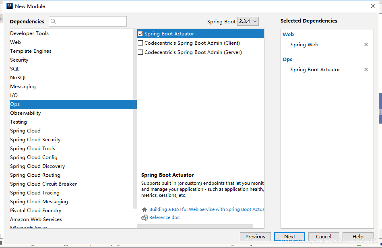The height and width of the screenshot is (248, 382).
Task: Click the search magnifier icon
Action: tap(53, 21)
